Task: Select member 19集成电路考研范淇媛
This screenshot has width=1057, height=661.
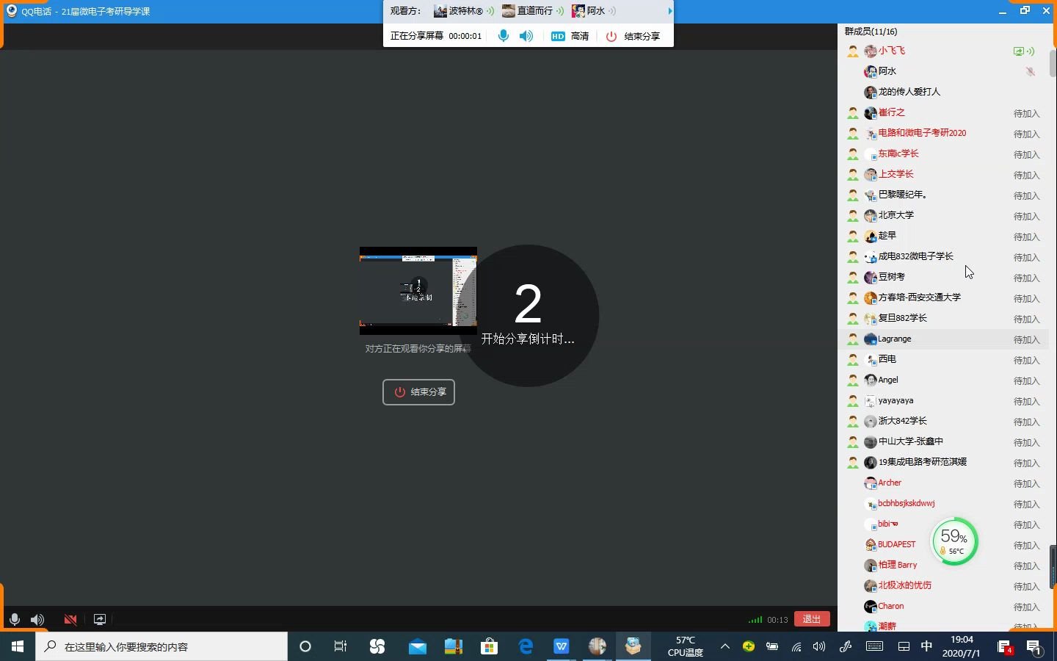Action: point(923,462)
